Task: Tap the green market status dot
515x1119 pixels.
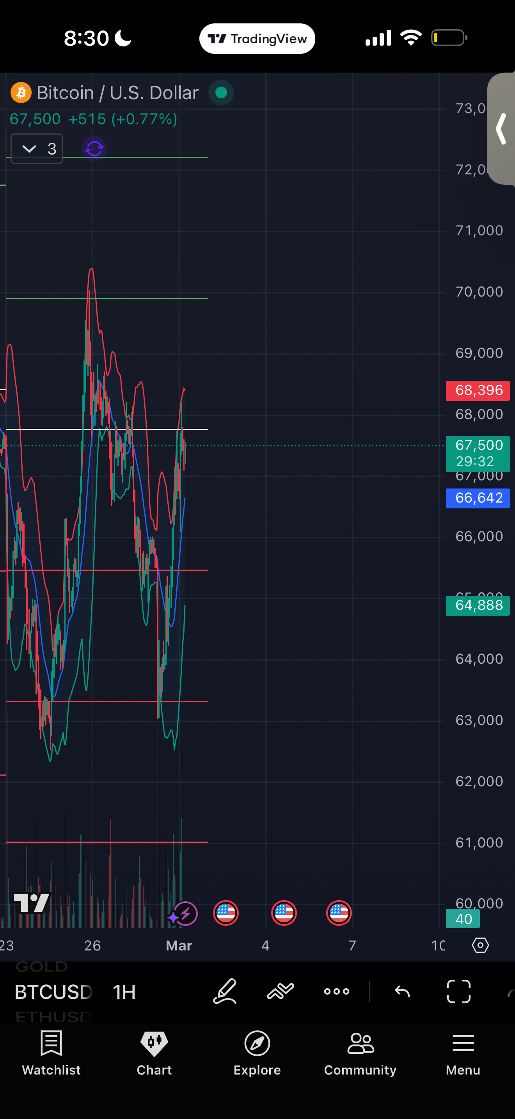Action: [x=221, y=92]
